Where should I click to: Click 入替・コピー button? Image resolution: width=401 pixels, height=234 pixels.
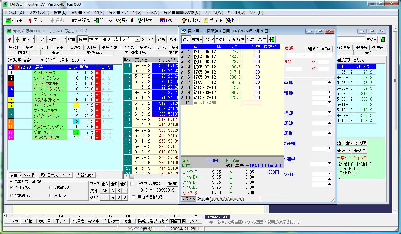click(x=86, y=175)
